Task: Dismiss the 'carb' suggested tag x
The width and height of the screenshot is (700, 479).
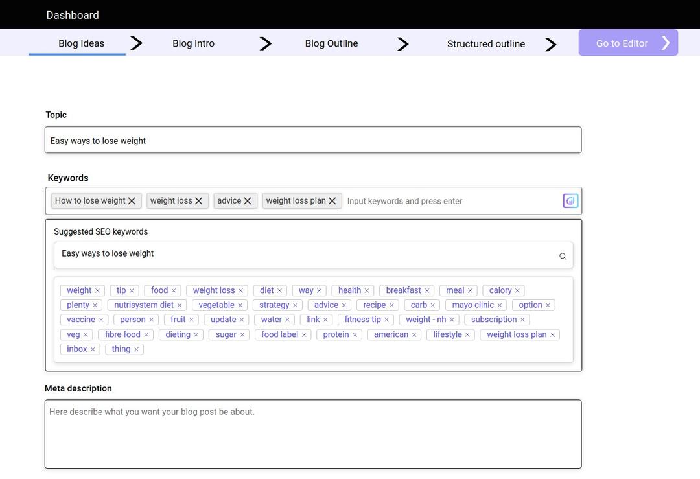Action: tap(432, 305)
